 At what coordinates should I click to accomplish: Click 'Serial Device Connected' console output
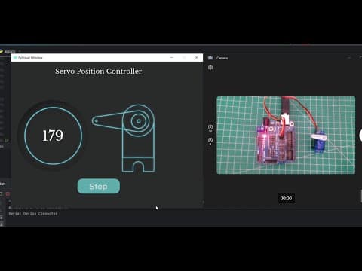pos(33,214)
